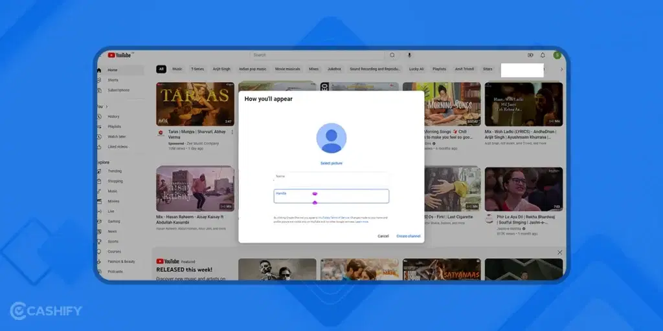Click Select picture link in dialog
The width and height of the screenshot is (663, 331).
coord(331,164)
